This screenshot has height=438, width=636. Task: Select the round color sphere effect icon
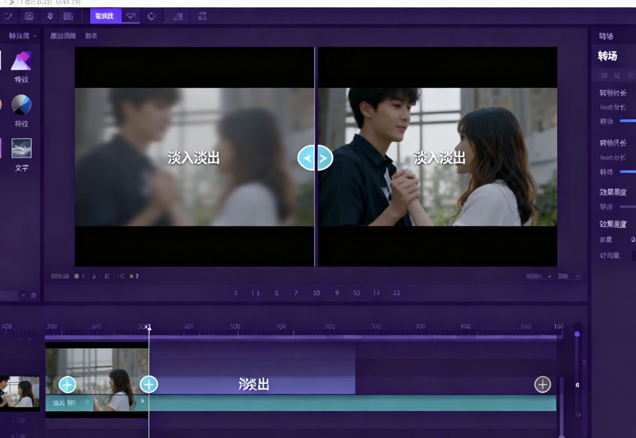(21, 105)
